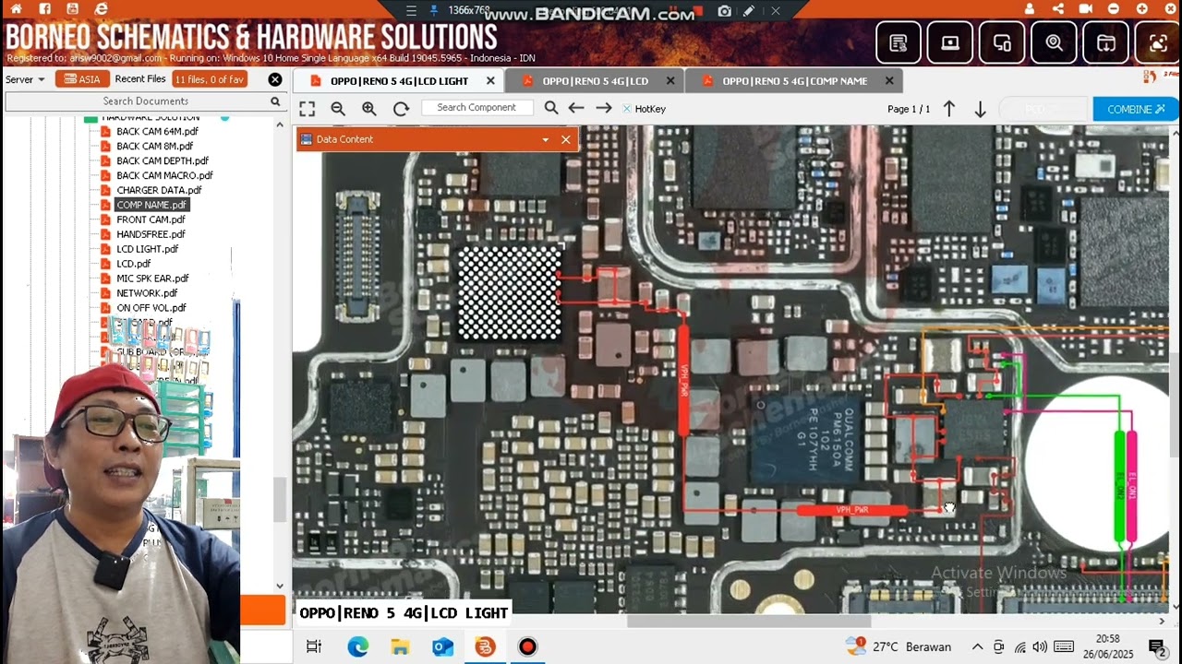Click the Search Component field
The width and height of the screenshot is (1182, 664).
pos(476,108)
